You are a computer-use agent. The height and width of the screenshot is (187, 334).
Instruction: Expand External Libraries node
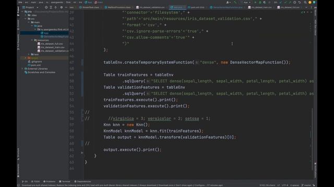pos(22,69)
